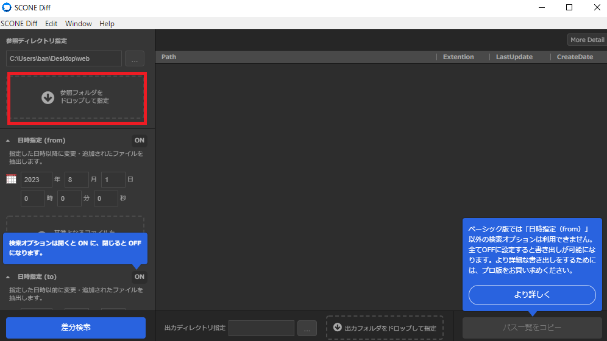Click the 出力ディレクトリ指定 label
This screenshot has height=341, width=607.
coord(195,328)
